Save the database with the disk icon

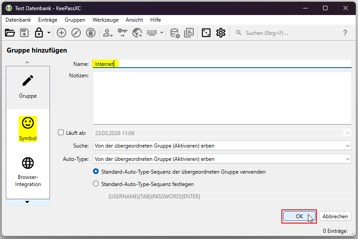point(24,33)
